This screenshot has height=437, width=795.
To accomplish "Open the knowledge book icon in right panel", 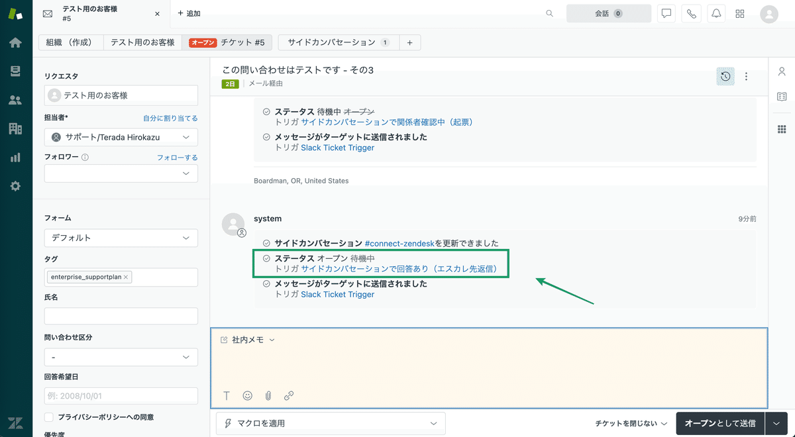I will coord(782,97).
